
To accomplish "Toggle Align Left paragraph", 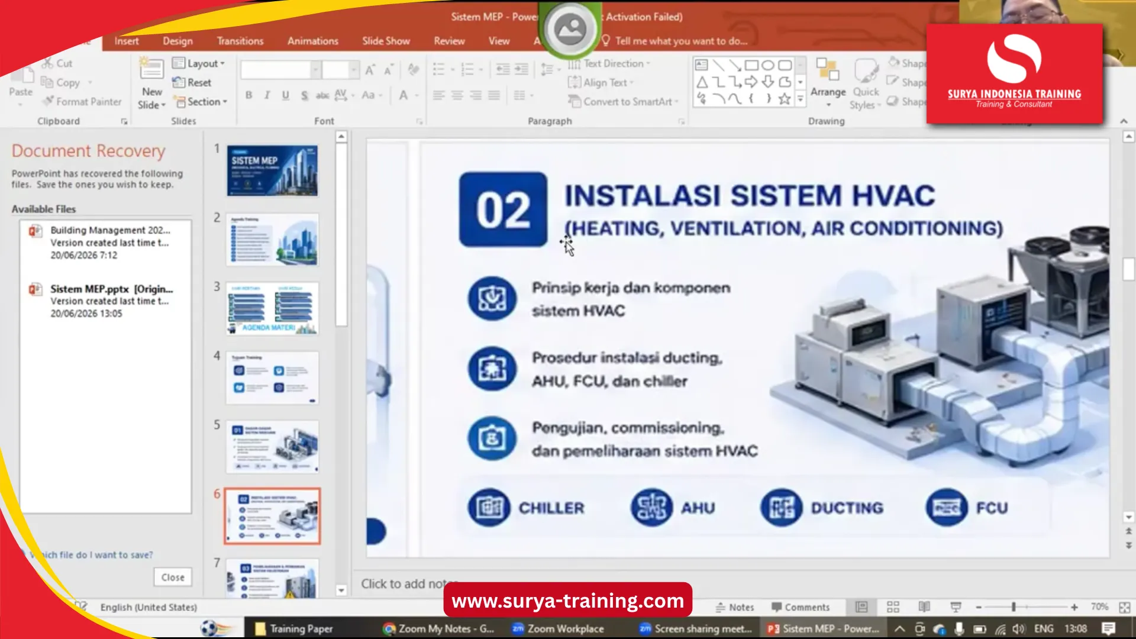I will (x=438, y=95).
